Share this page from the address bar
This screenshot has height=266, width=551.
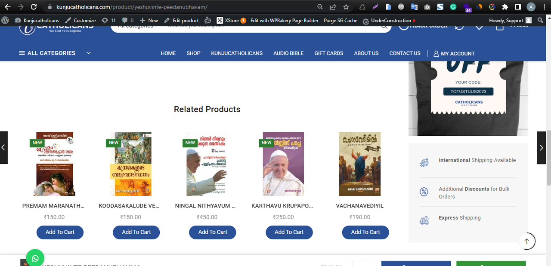(x=333, y=7)
